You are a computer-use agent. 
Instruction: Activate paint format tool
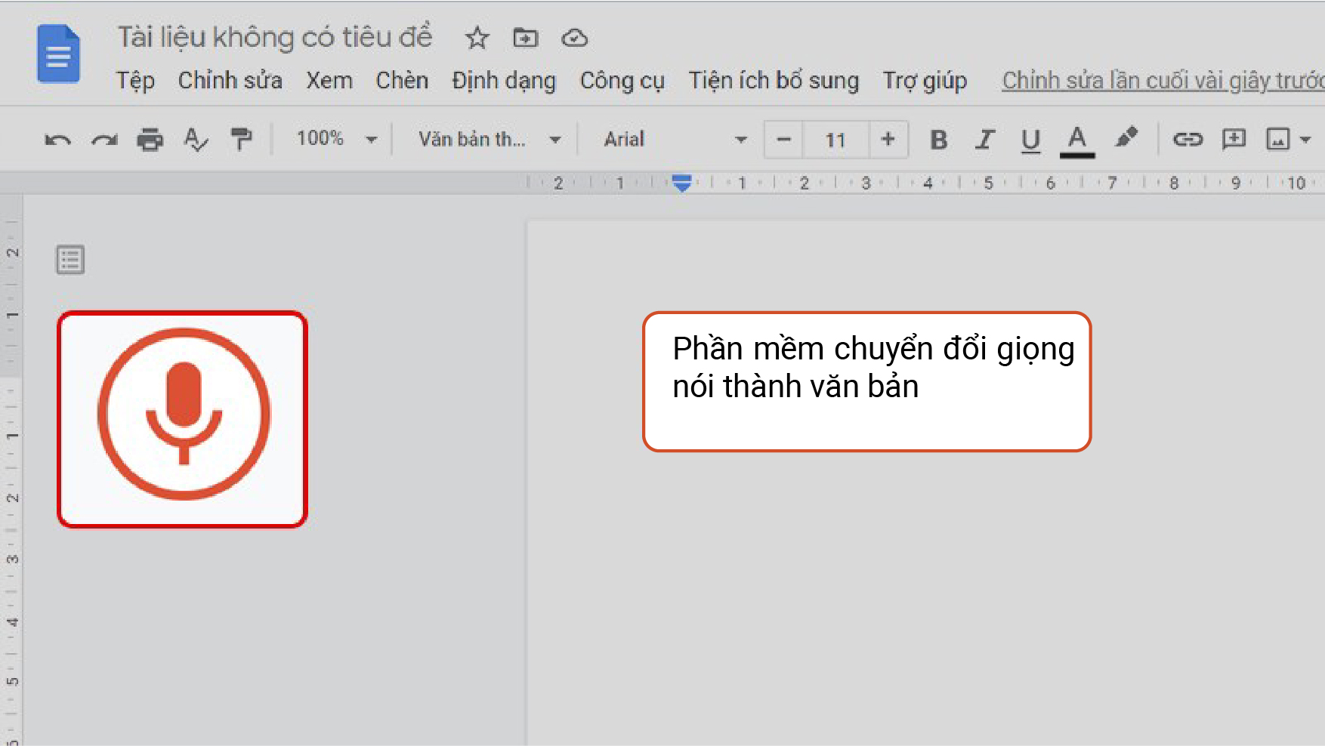pos(241,140)
